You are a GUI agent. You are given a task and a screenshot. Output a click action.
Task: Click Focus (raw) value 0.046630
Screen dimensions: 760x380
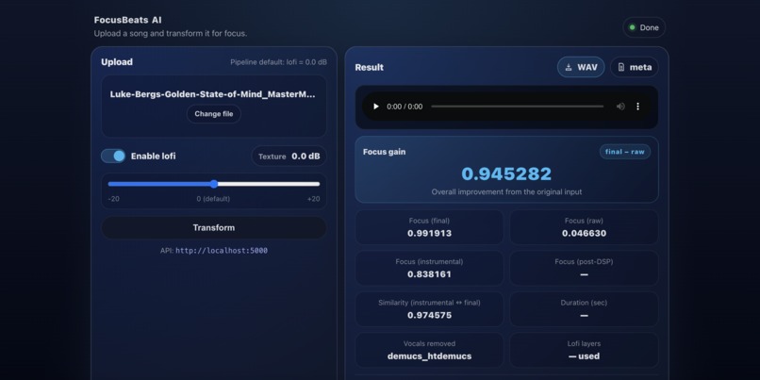coord(584,233)
